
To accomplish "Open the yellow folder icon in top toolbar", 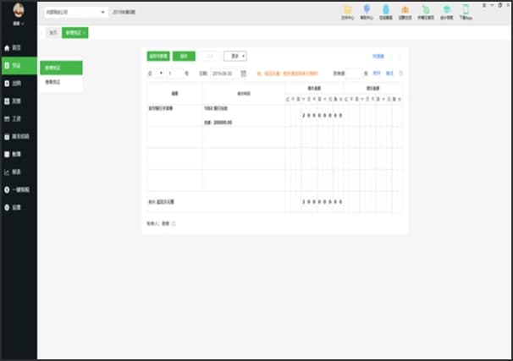I will coord(347,13).
